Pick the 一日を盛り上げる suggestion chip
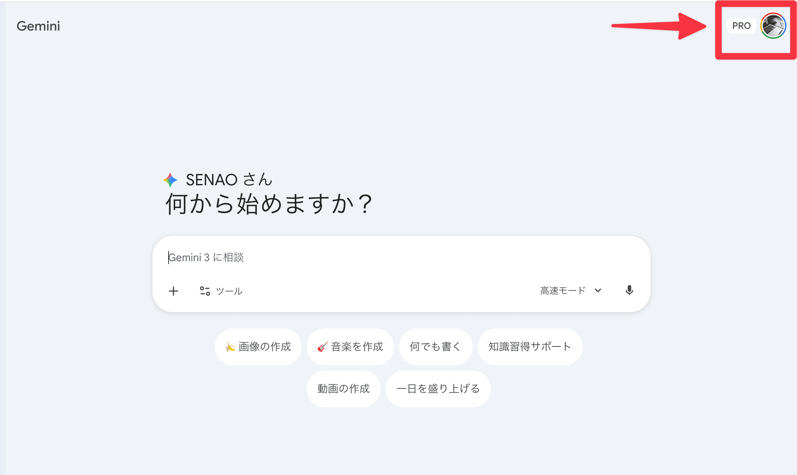Viewport: 797px width, 475px height. point(438,389)
